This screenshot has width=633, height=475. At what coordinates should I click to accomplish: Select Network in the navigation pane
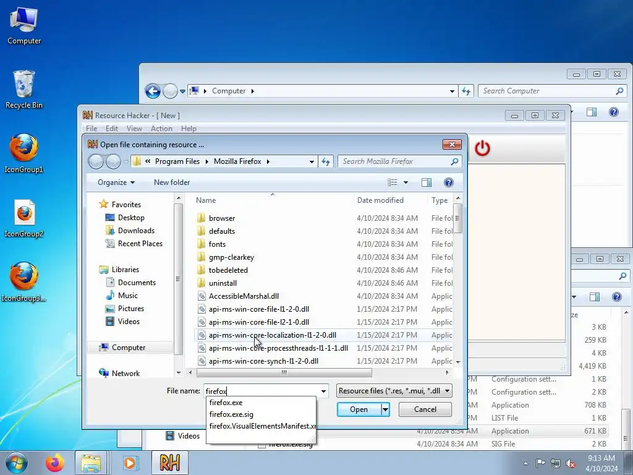tap(125, 374)
